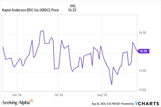Image resolution: width=161 pixels, height=107 pixels.
Task: Select the Jun '24 axis label
Action: click(x=16, y=95)
